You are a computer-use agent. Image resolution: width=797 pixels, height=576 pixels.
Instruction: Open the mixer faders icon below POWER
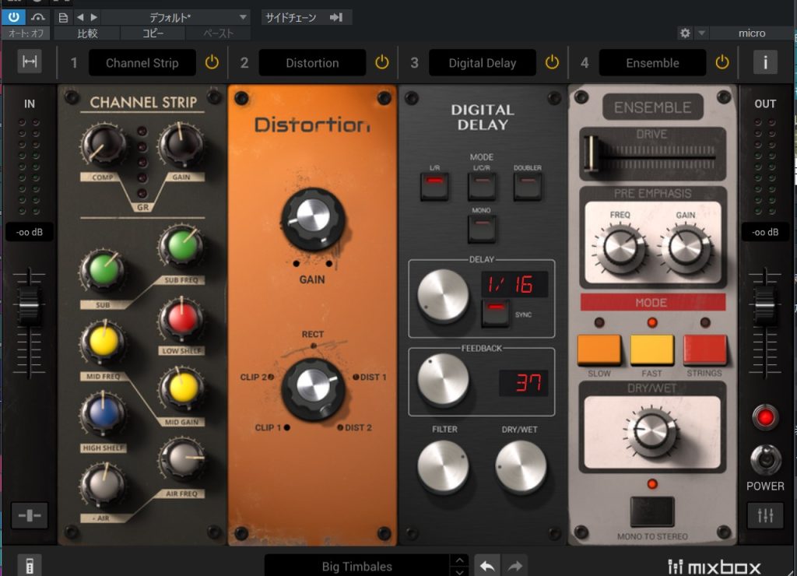click(x=764, y=515)
